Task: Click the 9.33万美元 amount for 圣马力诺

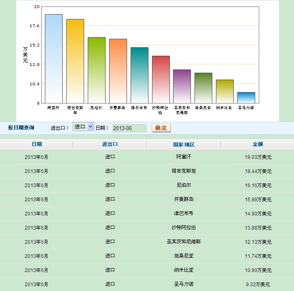Action: coord(258,284)
